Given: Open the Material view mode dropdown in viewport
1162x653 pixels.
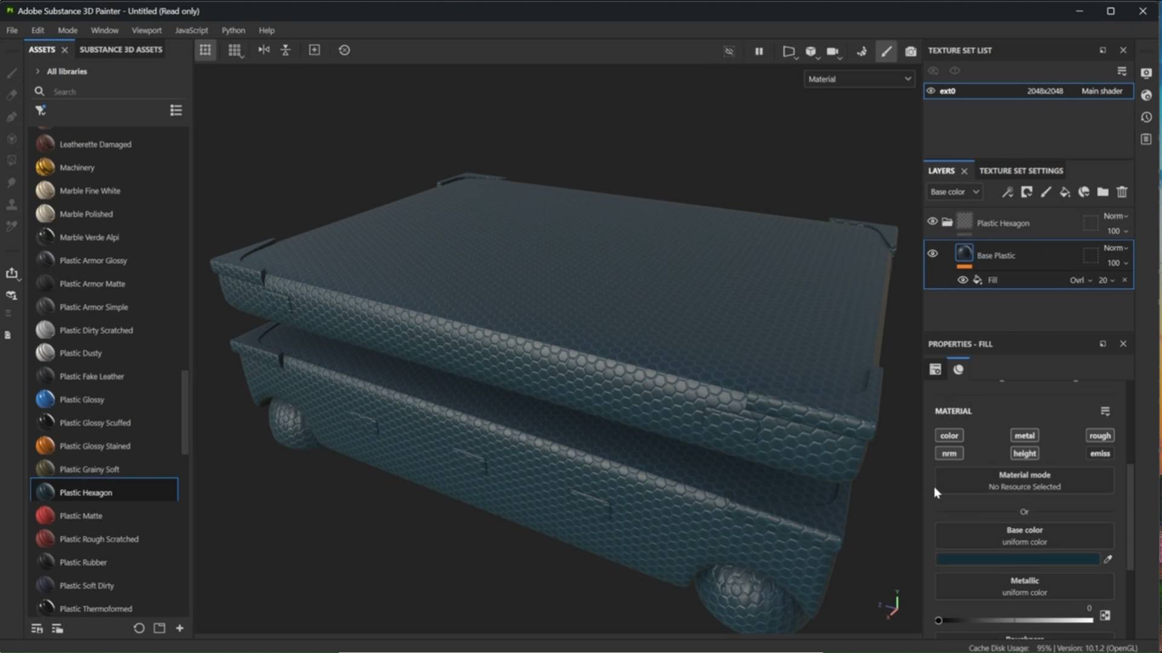Looking at the screenshot, I should pos(859,79).
